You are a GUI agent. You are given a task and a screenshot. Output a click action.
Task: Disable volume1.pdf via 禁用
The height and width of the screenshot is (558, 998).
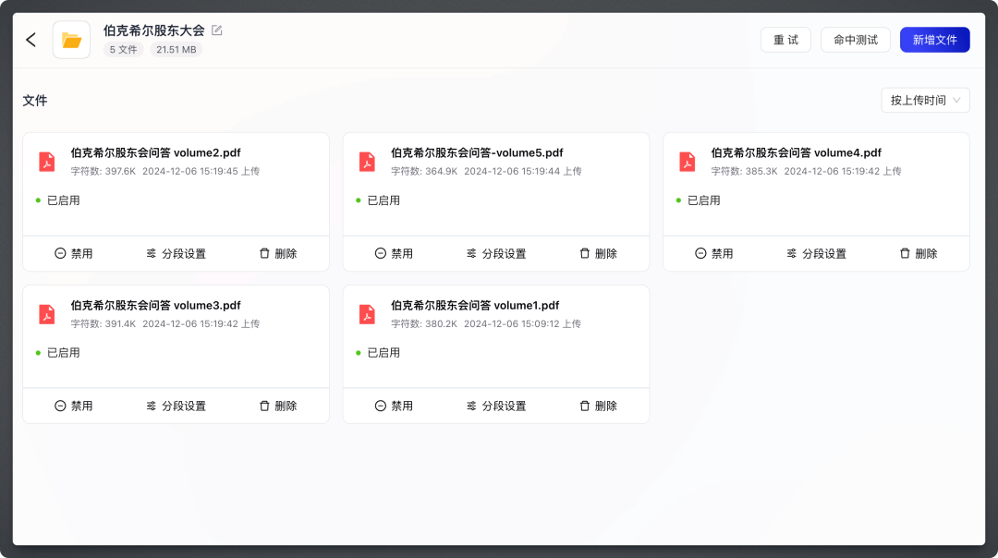pyautogui.click(x=394, y=406)
